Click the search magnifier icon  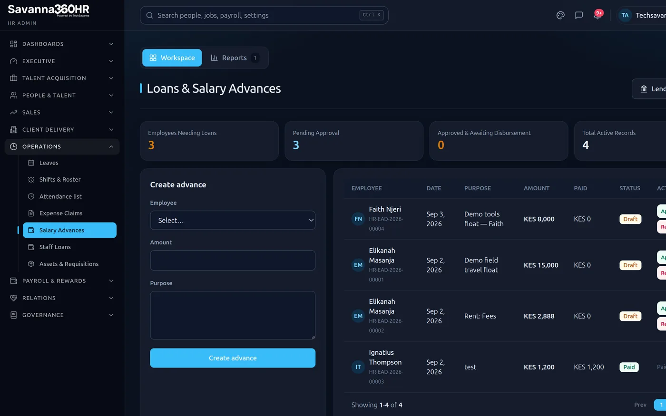[149, 15]
